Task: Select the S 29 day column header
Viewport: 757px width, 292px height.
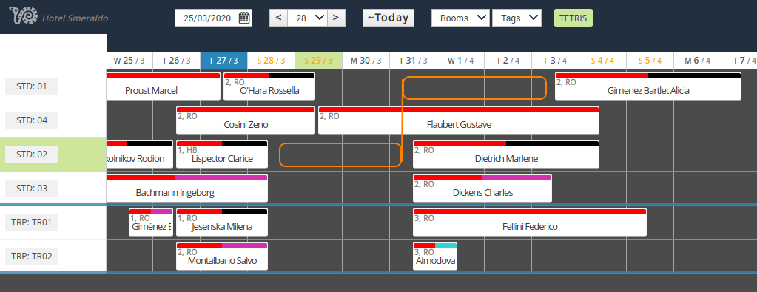Action: (x=318, y=61)
